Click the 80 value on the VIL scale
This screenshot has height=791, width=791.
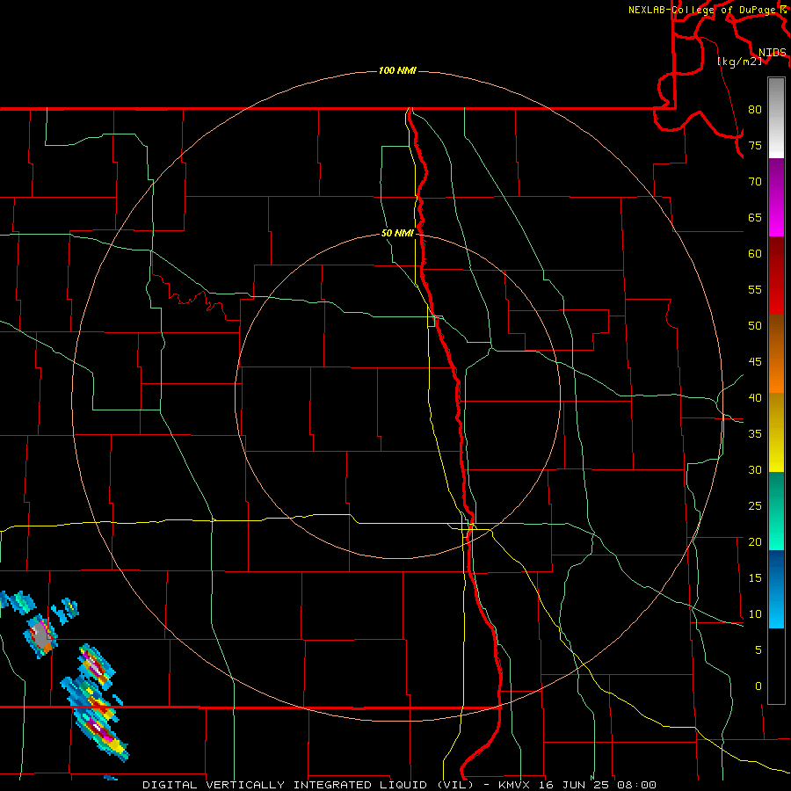pyautogui.click(x=755, y=110)
